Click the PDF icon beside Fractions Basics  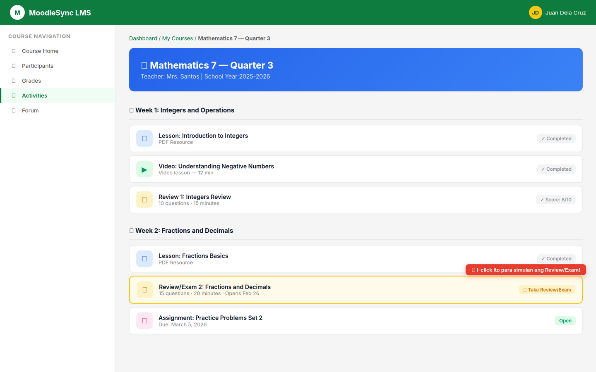tap(144, 259)
